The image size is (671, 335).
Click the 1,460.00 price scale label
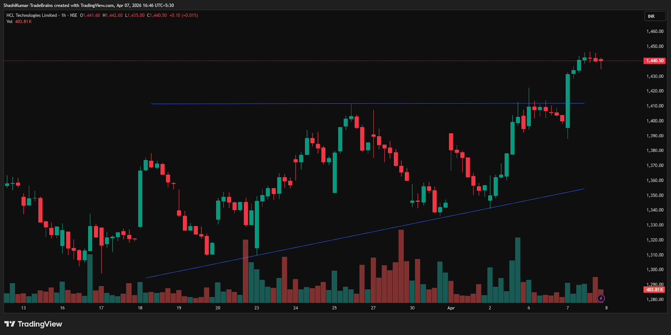[655, 31]
